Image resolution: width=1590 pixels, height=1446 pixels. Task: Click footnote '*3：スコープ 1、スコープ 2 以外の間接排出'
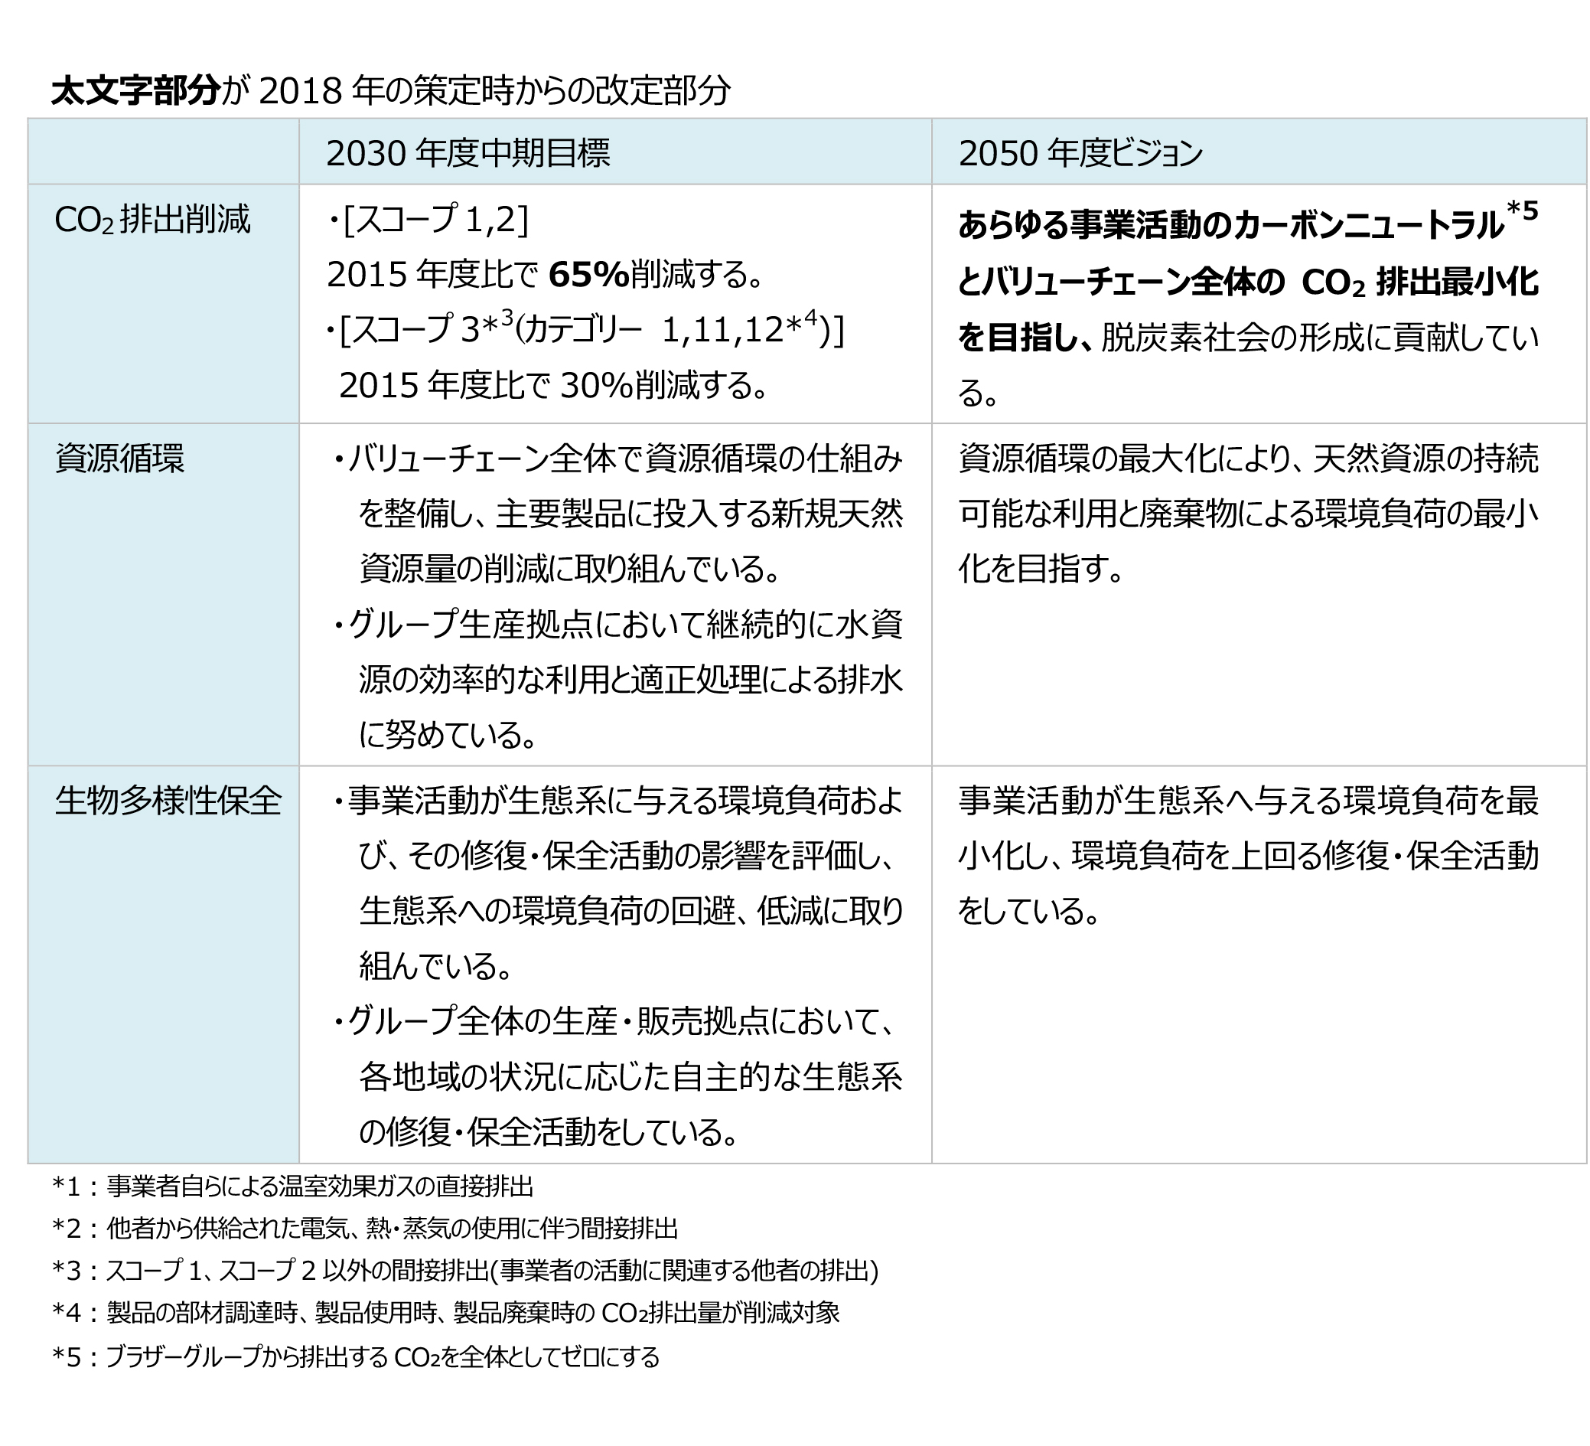click(x=465, y=1271)
